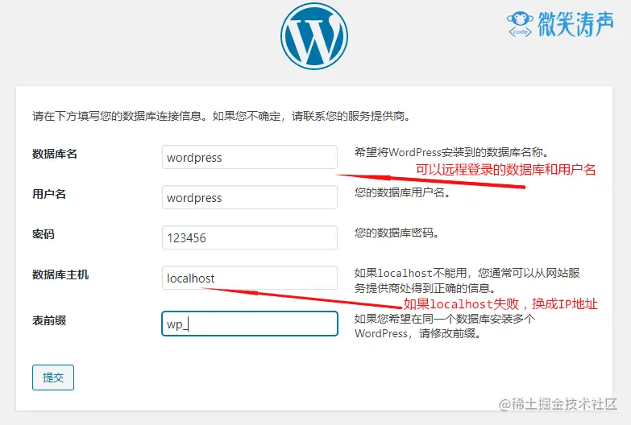This screenshot has height=425, width=631.
Task: Click the 表前缀 label
Action: click(49, 320)
